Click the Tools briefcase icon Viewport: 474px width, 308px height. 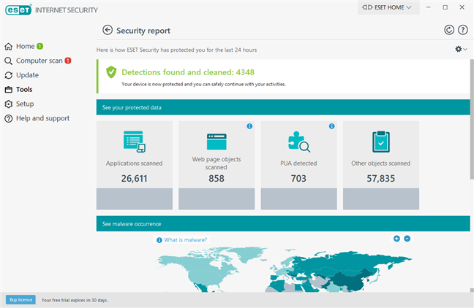point(9,90)
